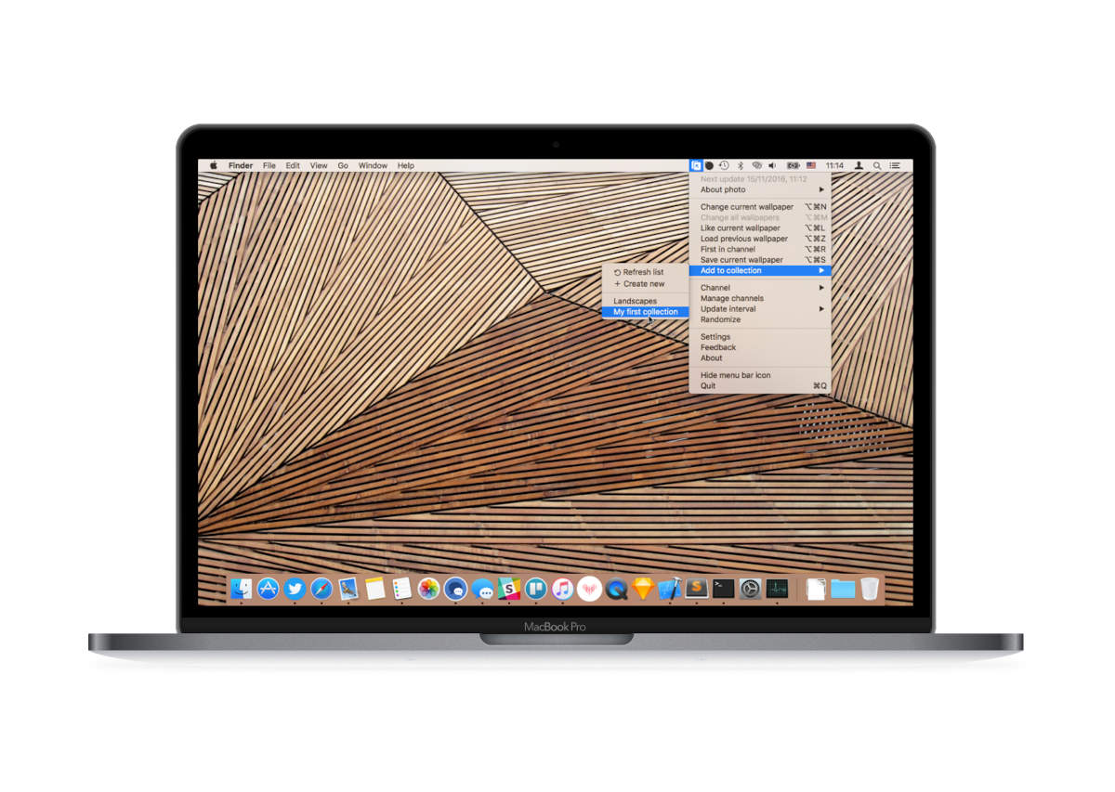1115x792 pixels.
Task: Open Notification Center list icon
Action: click(x=895, y=165)
